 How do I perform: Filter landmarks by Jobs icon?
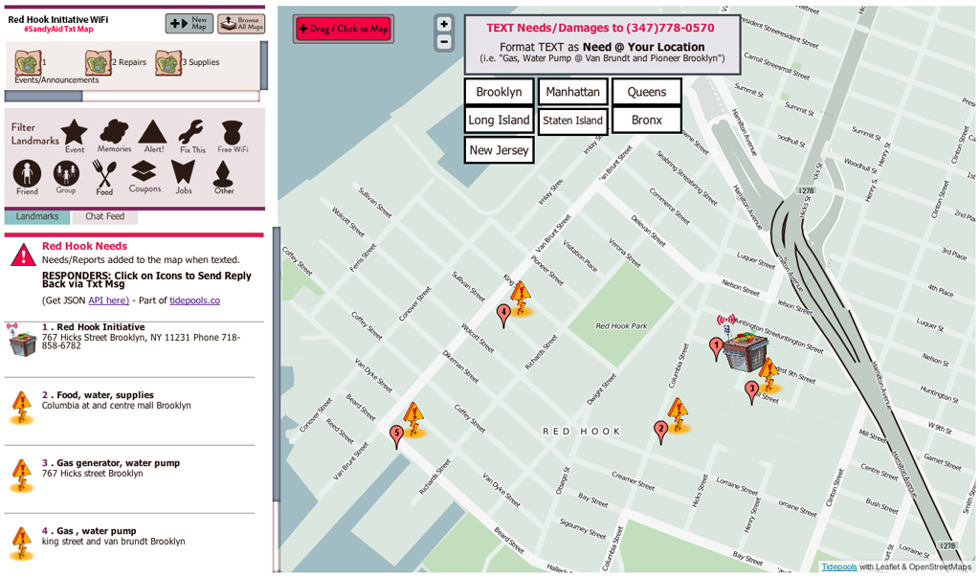[x=183, y=178]
